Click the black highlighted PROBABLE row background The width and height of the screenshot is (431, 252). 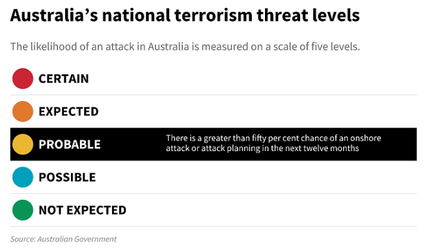214,145
